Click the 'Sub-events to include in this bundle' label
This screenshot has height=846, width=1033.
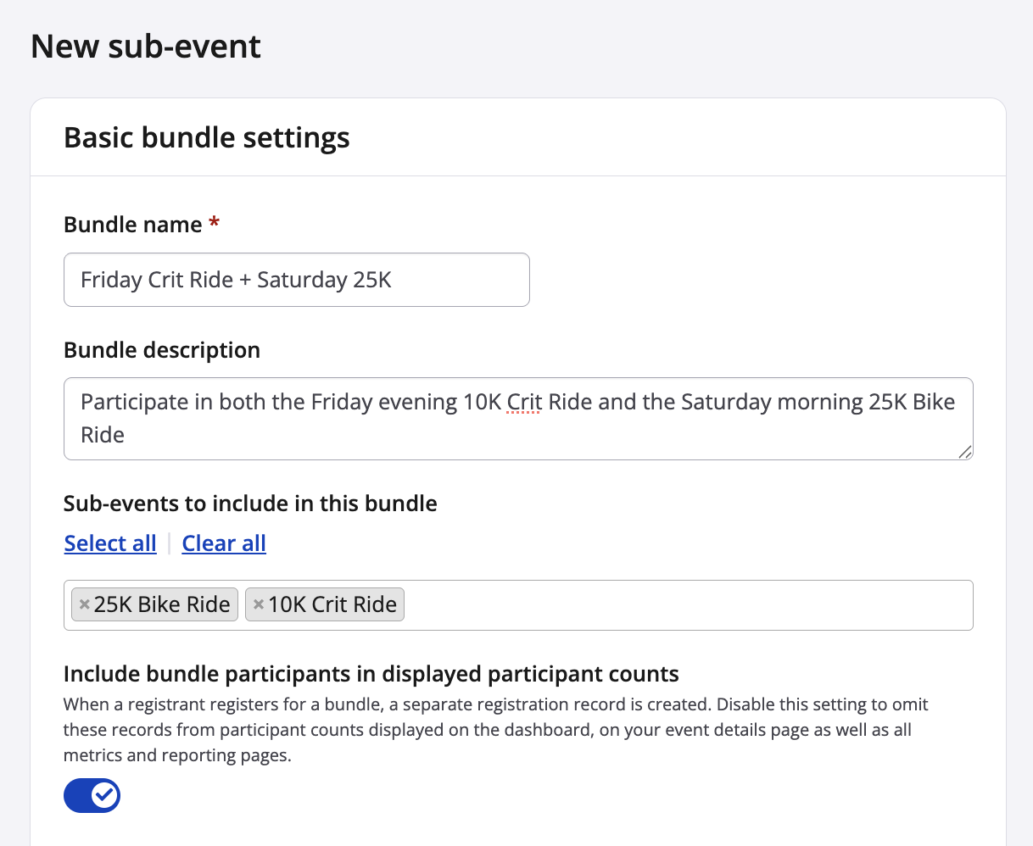pos(250,504)
